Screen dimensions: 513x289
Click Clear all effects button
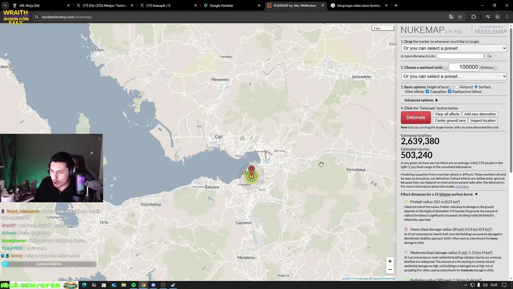[447, 114]
